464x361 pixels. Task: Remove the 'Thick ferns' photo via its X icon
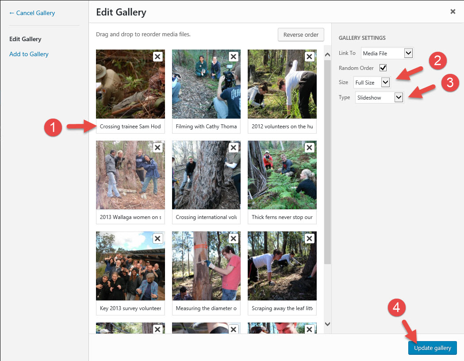click(x=309, y=147)
